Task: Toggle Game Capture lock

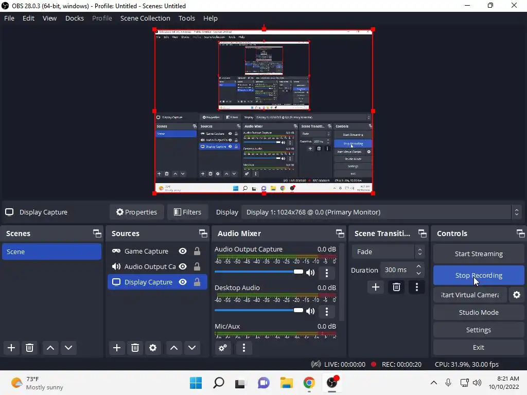Action: click(x=197, y=251)
